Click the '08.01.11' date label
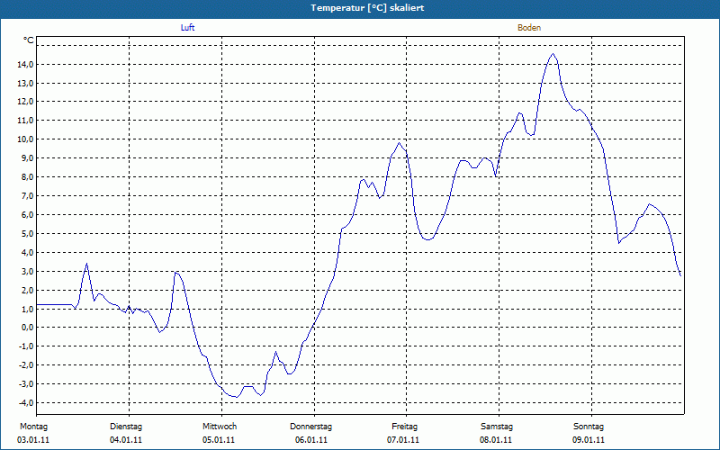Image resolution: width=720 pixels, height=450 pixels. [496, 440]
